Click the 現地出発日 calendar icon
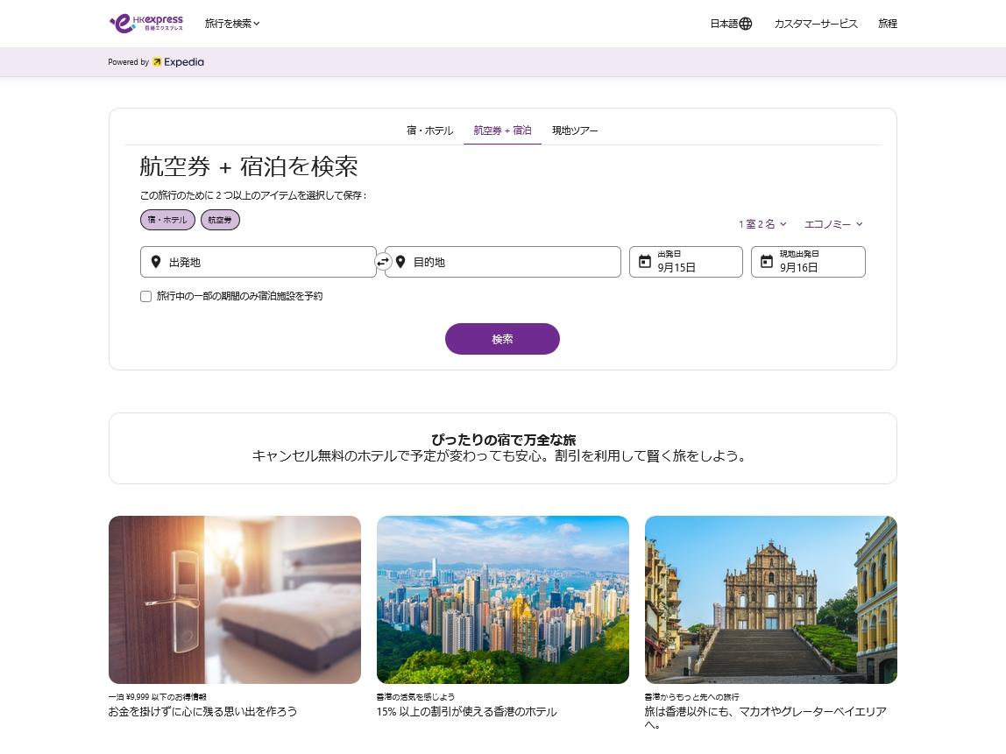Screen dimensions: 1006x754 pyautogui.click(x=767, y=262)
